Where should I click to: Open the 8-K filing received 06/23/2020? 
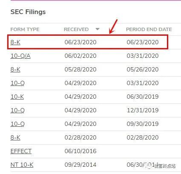[15, 42]
